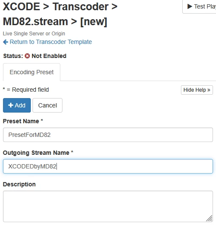Click the Test Play button
This screenshot has height=226, width=216.
tap(199, 7)
